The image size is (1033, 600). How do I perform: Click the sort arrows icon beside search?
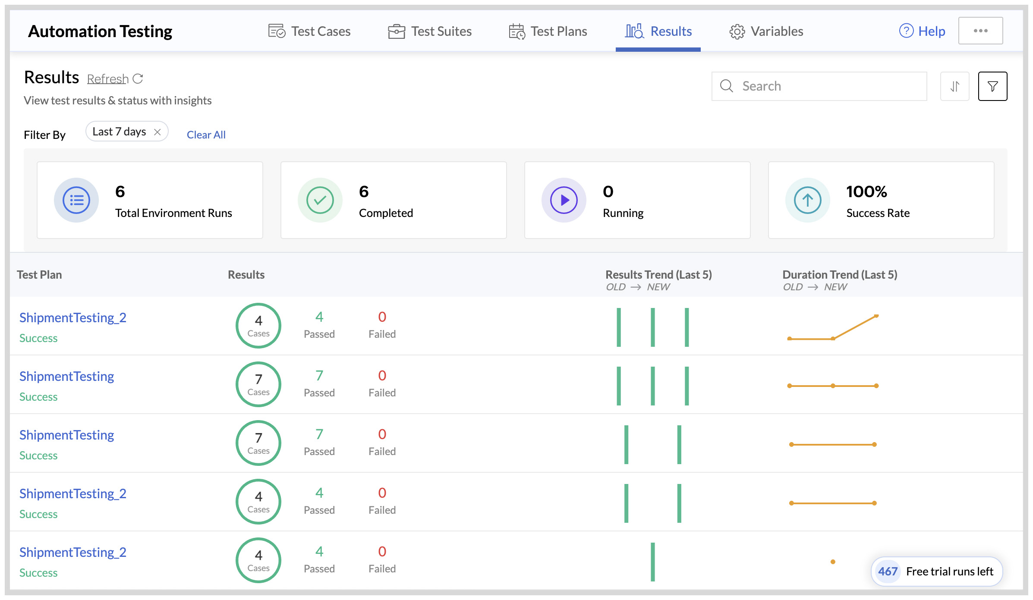click(x=954, y=86)
